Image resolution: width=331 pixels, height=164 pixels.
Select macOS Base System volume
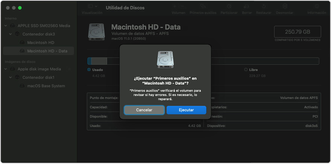click(46, 86)
